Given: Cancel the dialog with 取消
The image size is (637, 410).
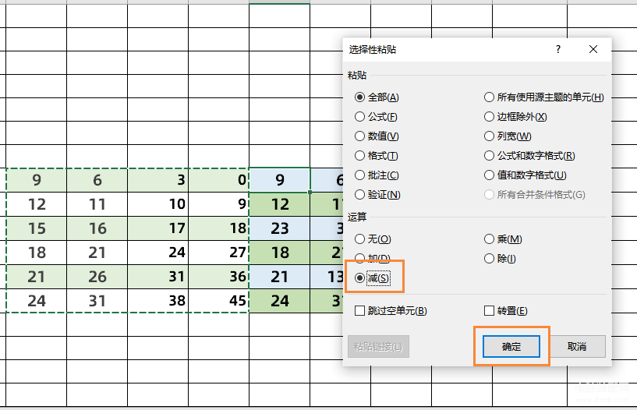Looking at the screenshot, I should coord(577,347).
